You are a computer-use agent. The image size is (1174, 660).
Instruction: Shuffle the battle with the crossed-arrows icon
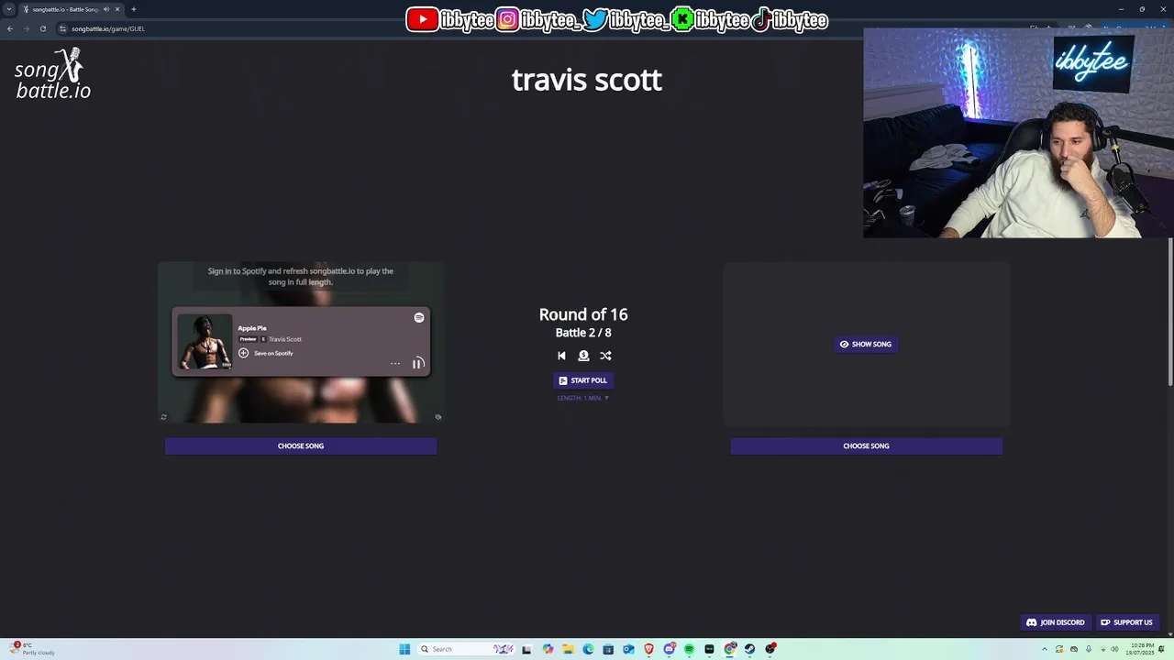click(x=605, y=356)
